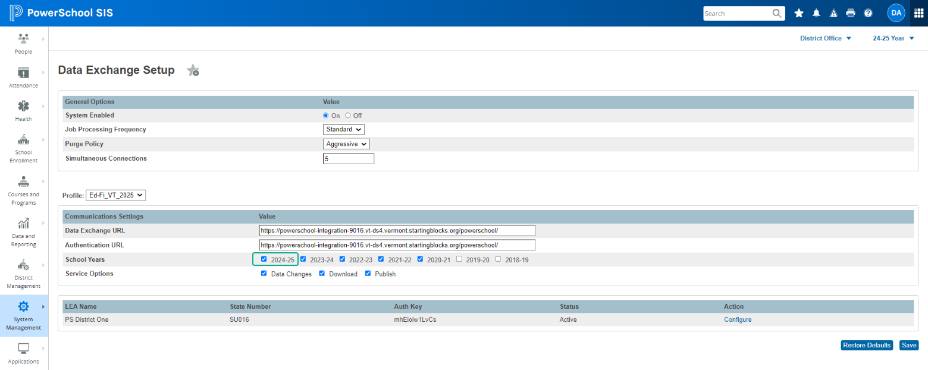Open the print queue printer icon
Viewport: 928px width, 370px height.
point(851,13)
